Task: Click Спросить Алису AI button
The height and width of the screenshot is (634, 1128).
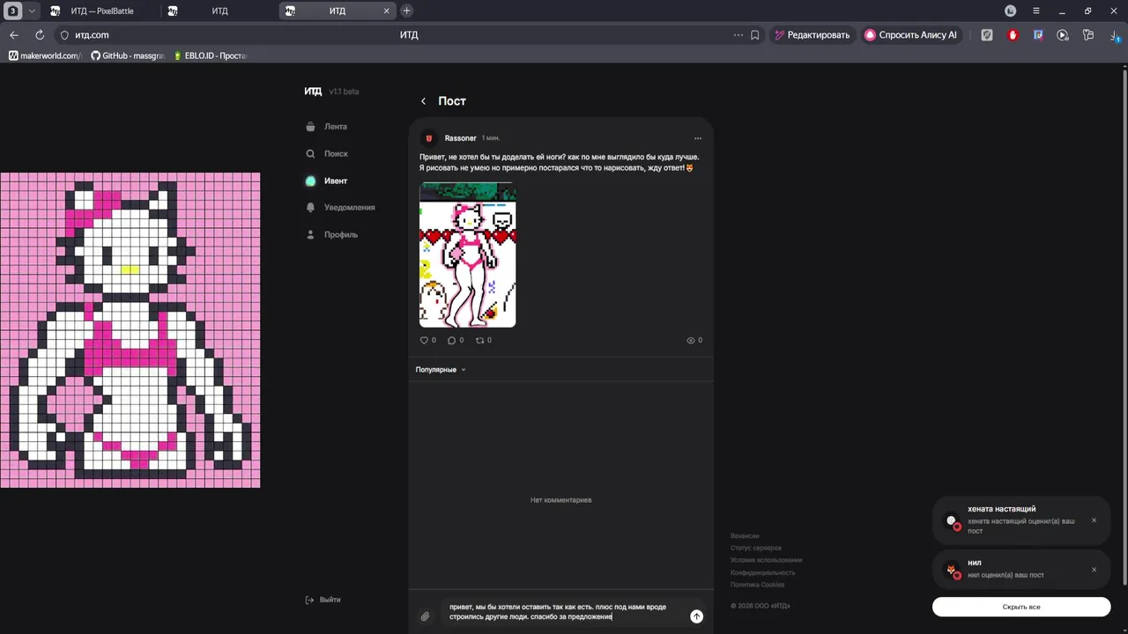Action: (910, 35)
